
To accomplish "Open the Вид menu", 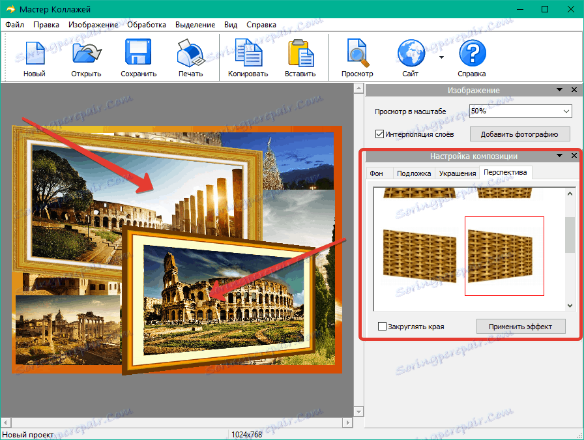I will coord(231,25).
